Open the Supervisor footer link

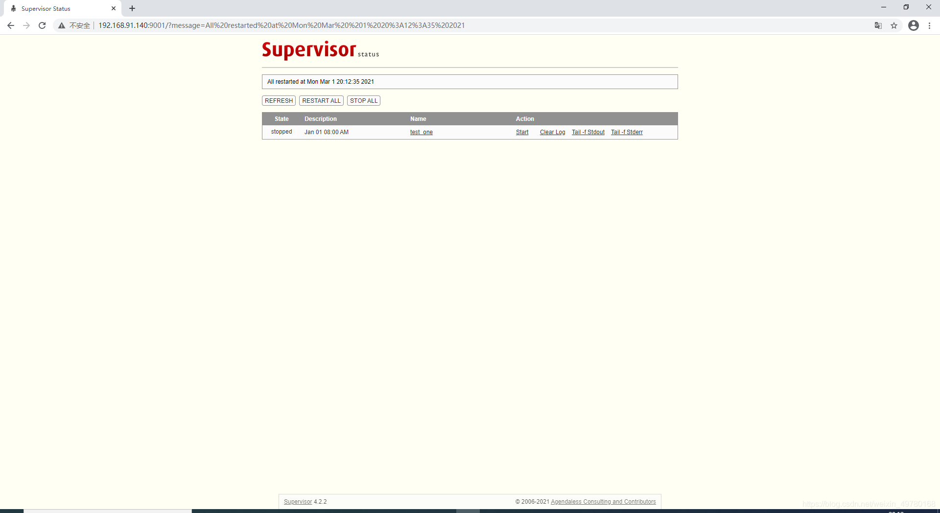pos(298,502)
